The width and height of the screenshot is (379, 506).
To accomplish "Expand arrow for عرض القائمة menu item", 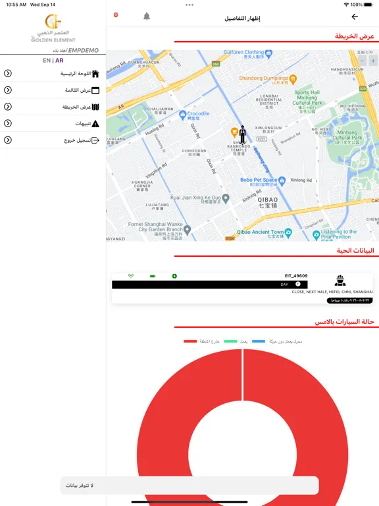I will 8,90.
